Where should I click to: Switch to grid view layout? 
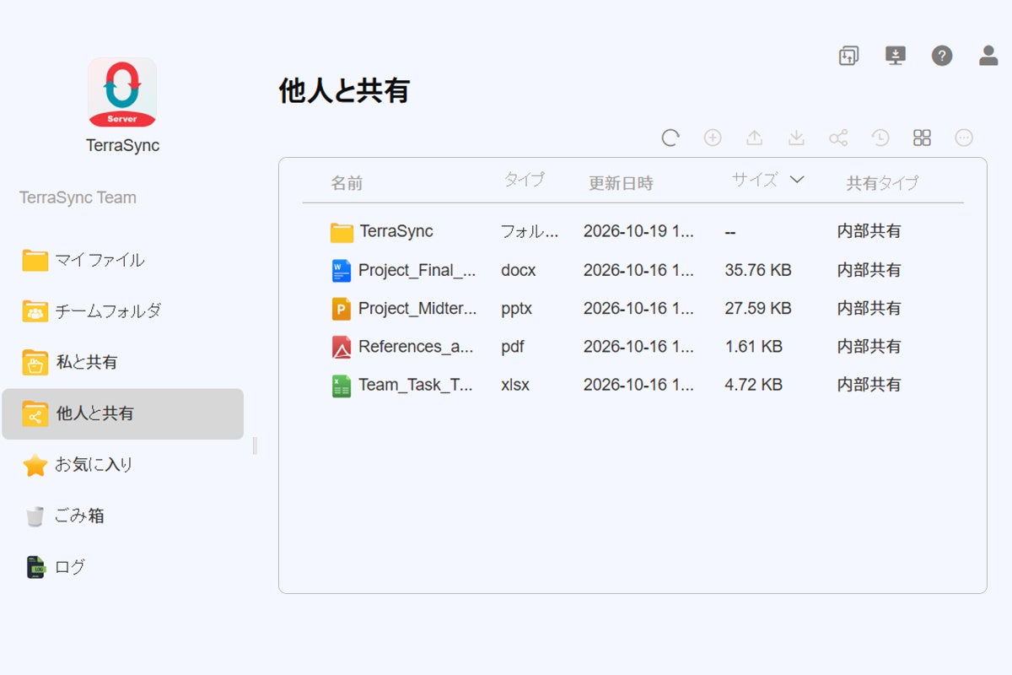coord(922,138)
